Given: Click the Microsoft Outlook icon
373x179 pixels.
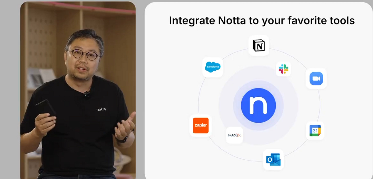Looking at the screenshot, I should [x=273, y=160].
